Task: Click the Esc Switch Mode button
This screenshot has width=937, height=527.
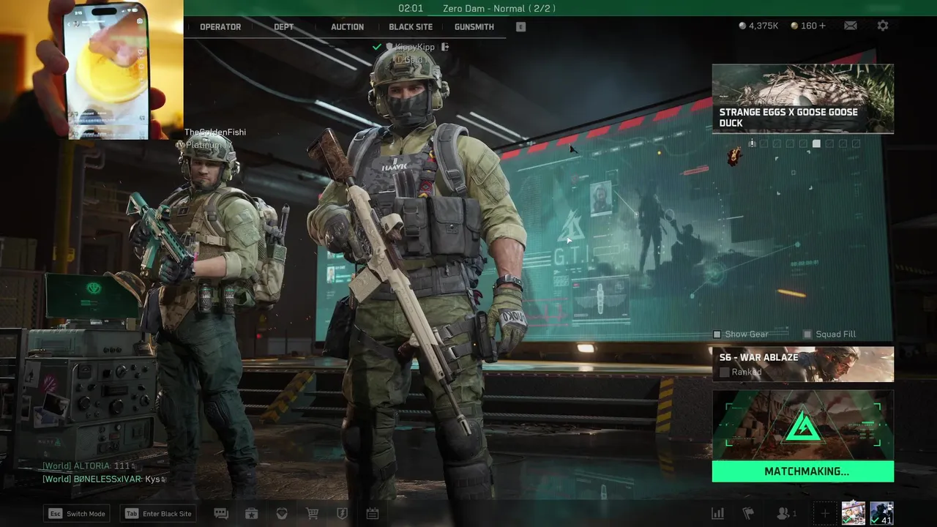Action: click(77, 514)
